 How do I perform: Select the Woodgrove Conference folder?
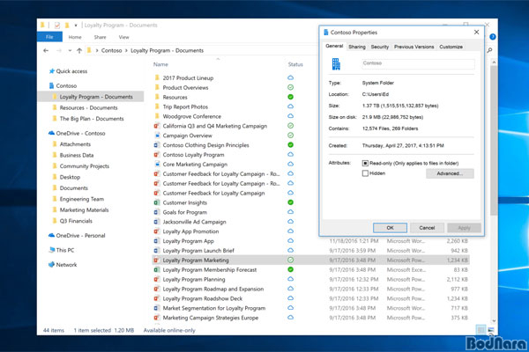click(191, 116)
